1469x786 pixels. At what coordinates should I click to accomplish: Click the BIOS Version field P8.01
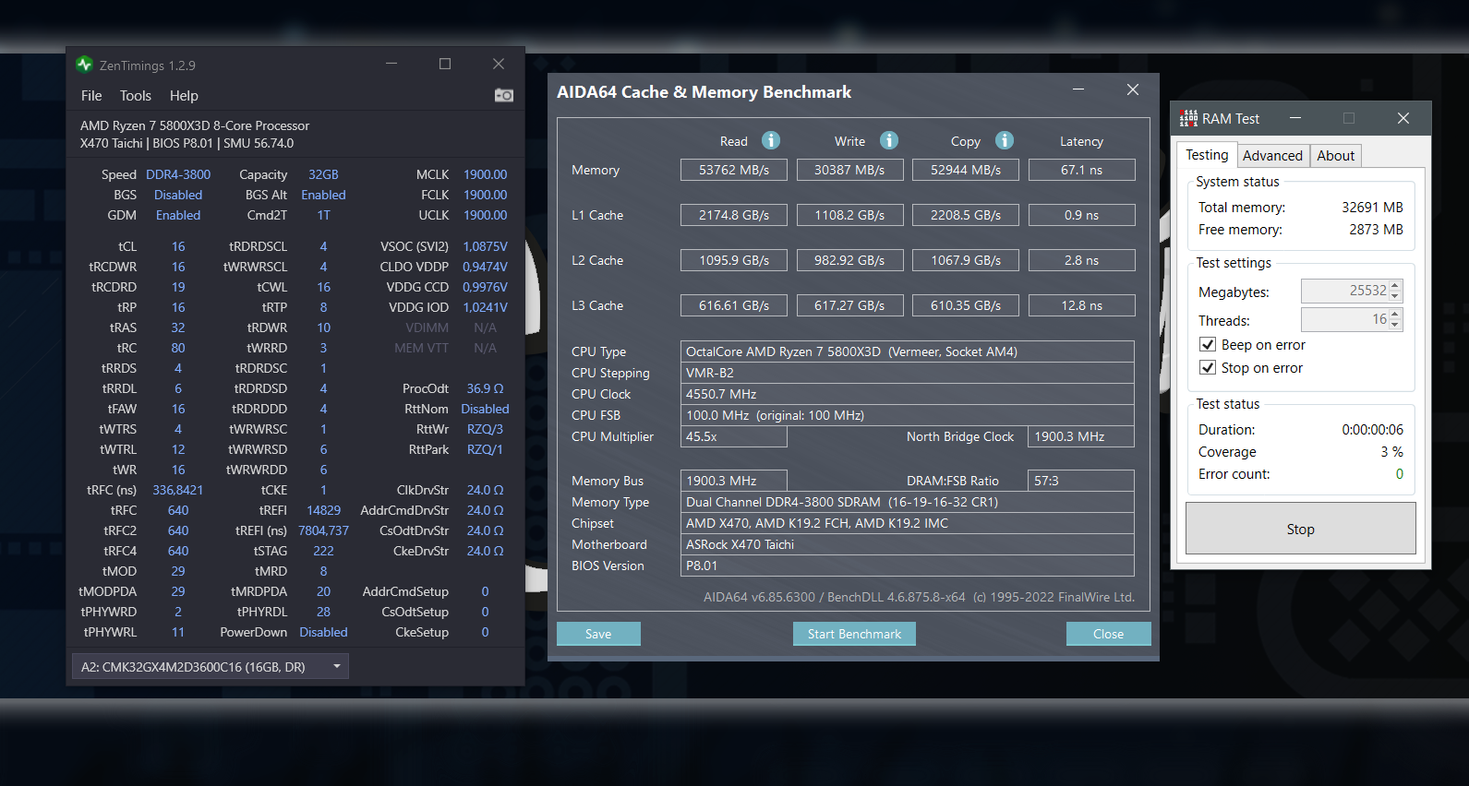(x=908, y=566)
